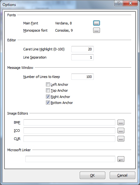Click the CUR editor path field
140x185 pixels.
(x=69, y=139)
